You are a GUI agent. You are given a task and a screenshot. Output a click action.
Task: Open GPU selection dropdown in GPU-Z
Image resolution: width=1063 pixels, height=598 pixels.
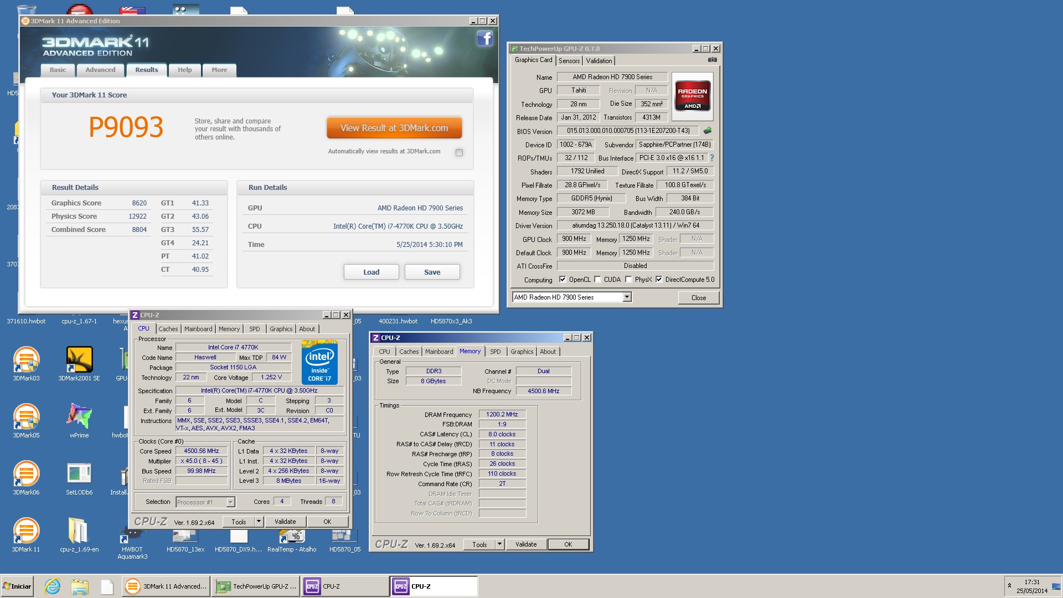627,297
